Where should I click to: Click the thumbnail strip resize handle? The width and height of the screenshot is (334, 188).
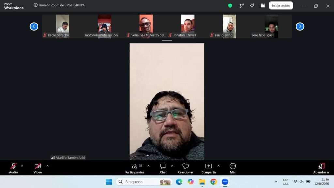(x=167, y=41)
